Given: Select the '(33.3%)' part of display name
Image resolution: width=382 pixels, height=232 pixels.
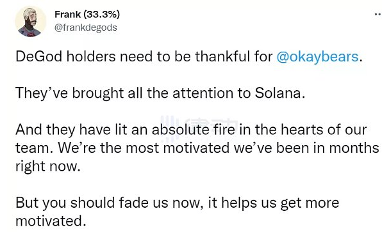Looking at the screenshot, I should tap(101, 14).
